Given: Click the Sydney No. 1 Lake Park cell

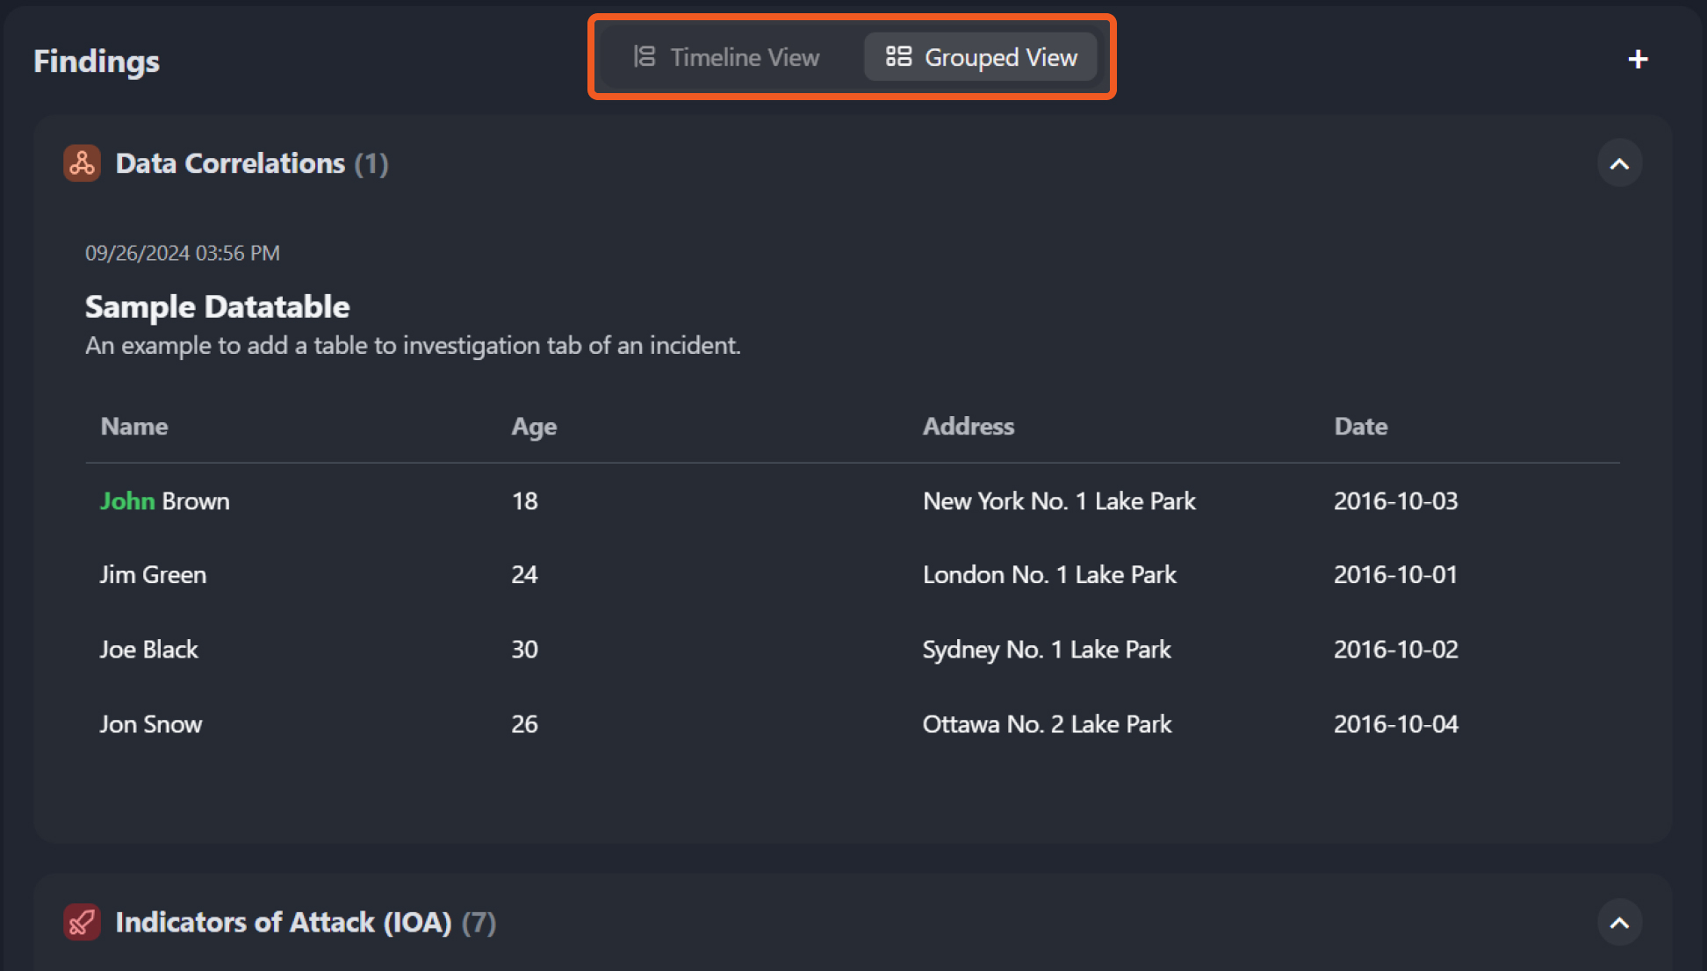Looking at the screenshot, I should 1046,650.
